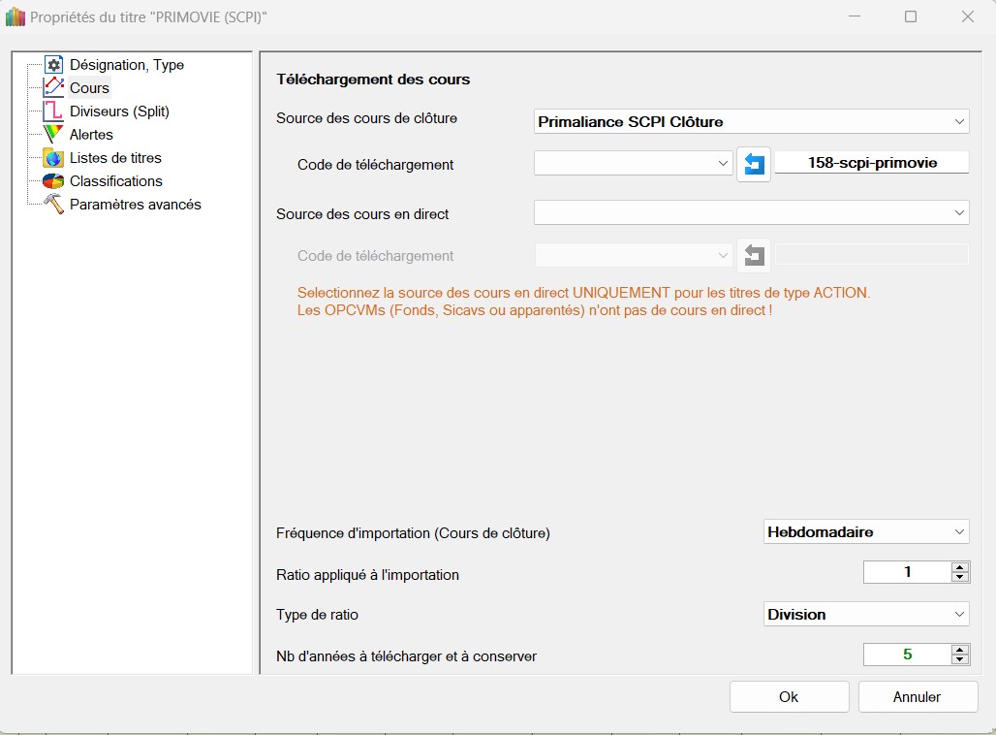Select the Alertes tree item label
Viewport: 996px width, 735px height.
point(91,135)
